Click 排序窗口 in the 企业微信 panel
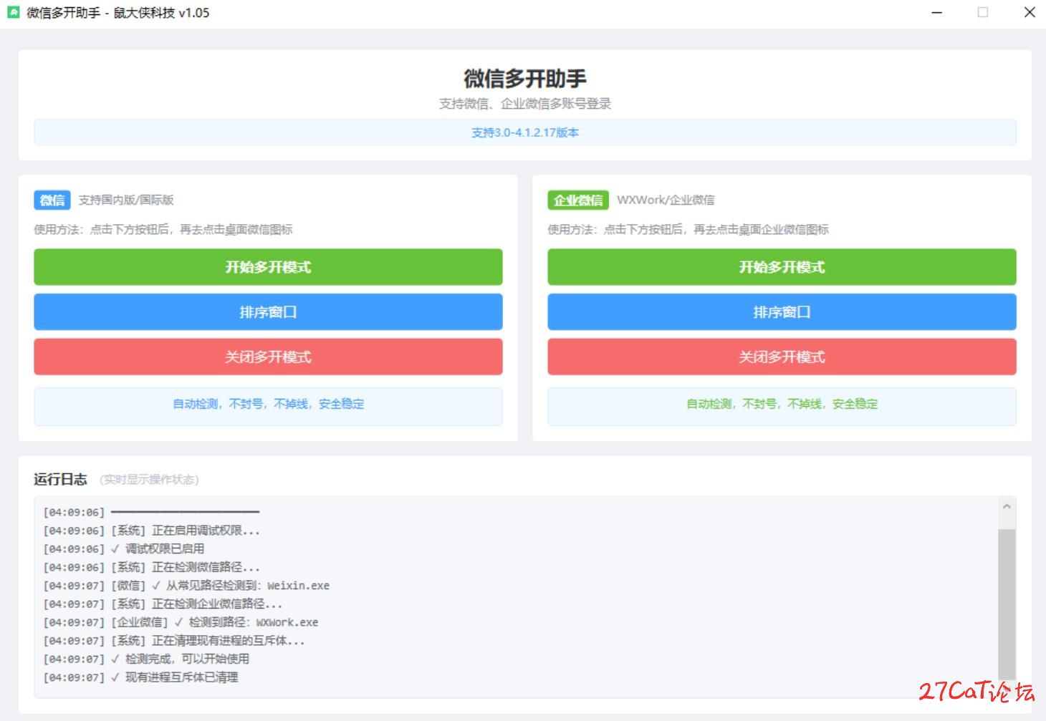 pyautogui.click(x=782, y=312)
